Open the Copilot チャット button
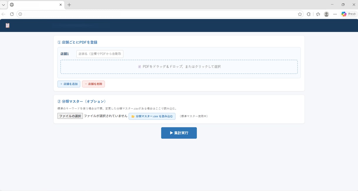 (x=349, y=14)
